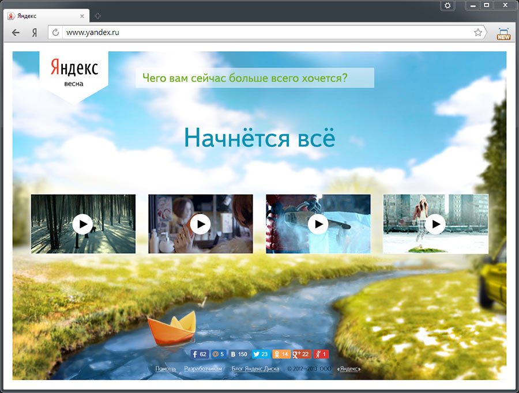Reload the page using refresh icon
Viewport: 519px width, 393px height.
56,33
